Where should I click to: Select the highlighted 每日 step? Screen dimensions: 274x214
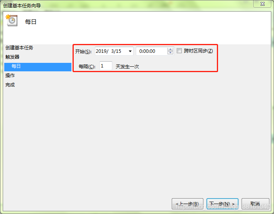(x=38, y=66)
